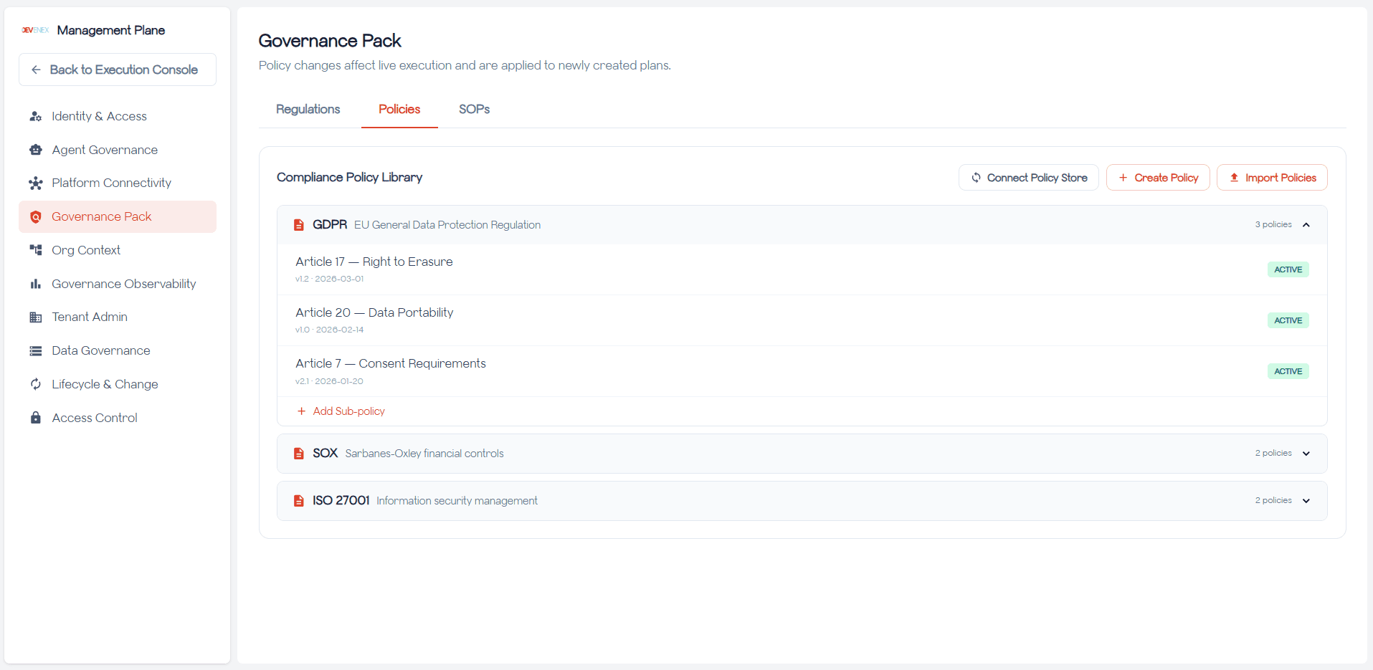
Task: Go back to Execution Console
Action: [x=118, y=70]
